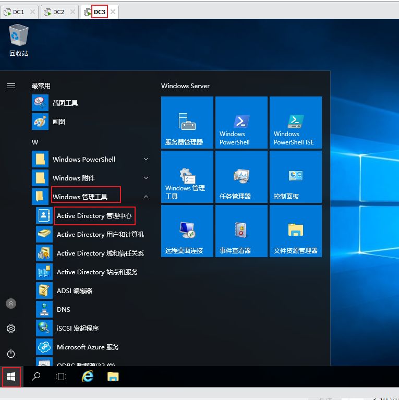Expand the Windows 附件 folder chevron

pos(146,178)
